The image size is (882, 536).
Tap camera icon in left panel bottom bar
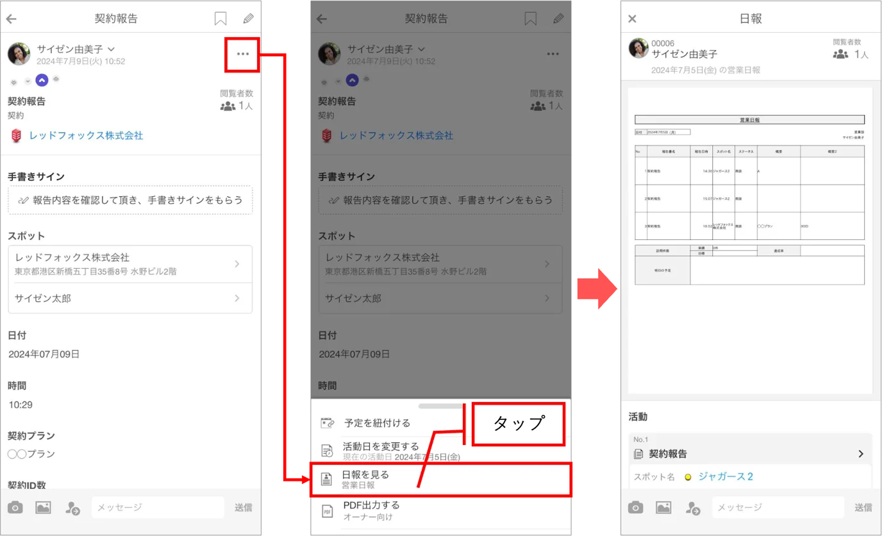click(x=15, y=507)
